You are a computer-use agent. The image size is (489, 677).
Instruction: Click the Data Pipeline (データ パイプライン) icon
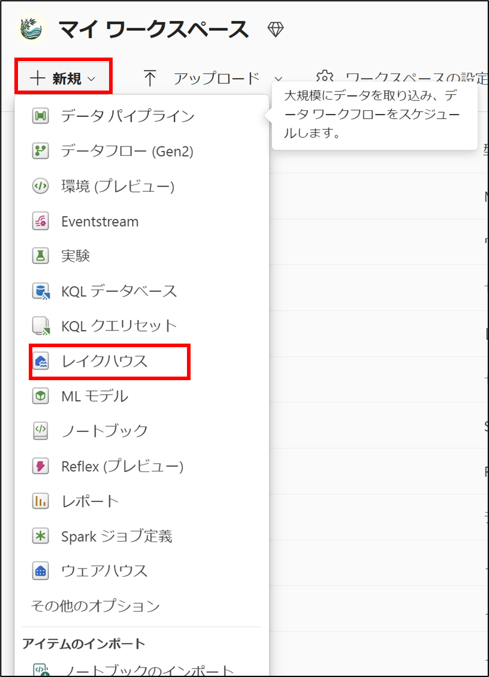(41, 116)
